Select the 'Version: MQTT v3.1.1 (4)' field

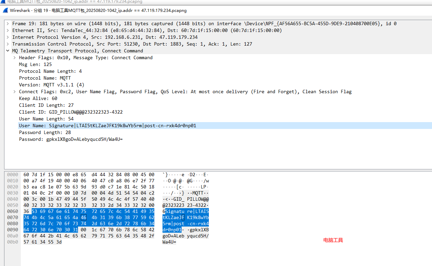pyautogui.click(x=52, y=85)
